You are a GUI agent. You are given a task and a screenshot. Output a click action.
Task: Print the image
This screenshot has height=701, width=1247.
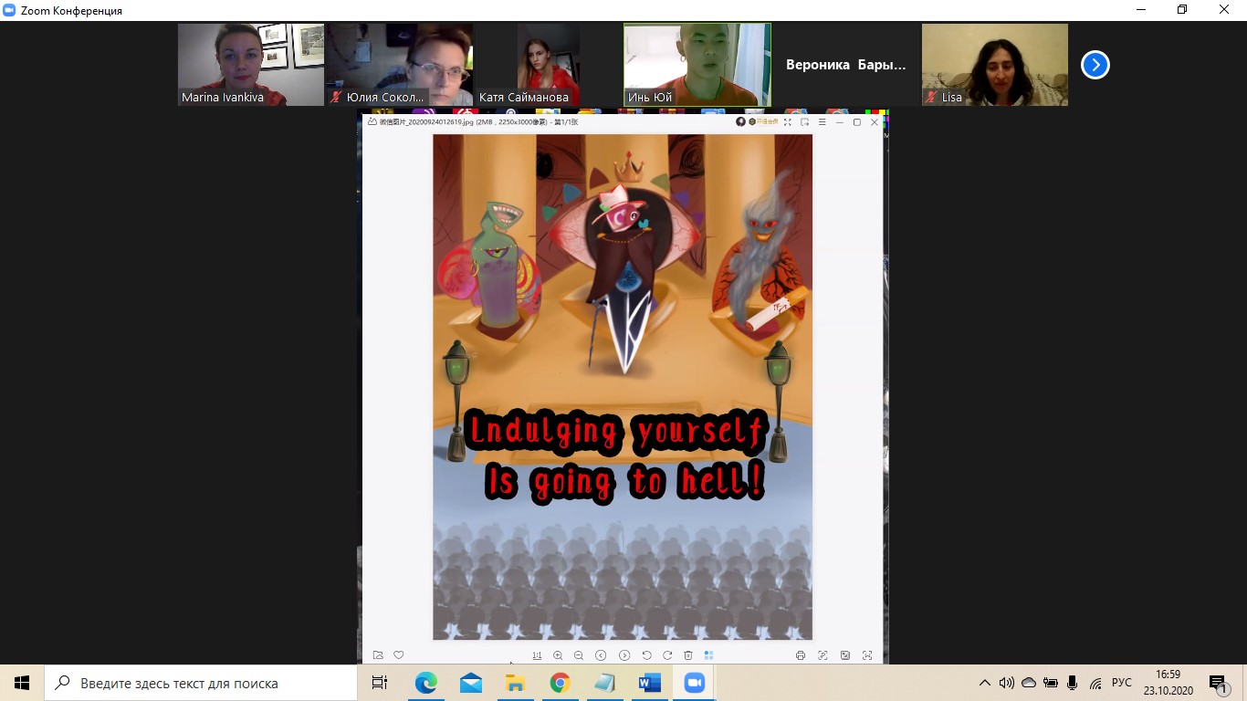[x=801, y=655]
